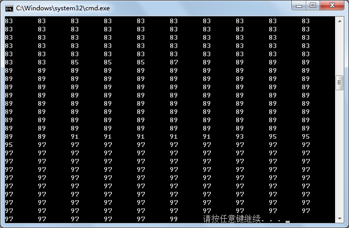Image resolution: width=349 pixels, height=228 pixels.
Task: Click the value 87 in the output
Action: [x=174, y=62]
